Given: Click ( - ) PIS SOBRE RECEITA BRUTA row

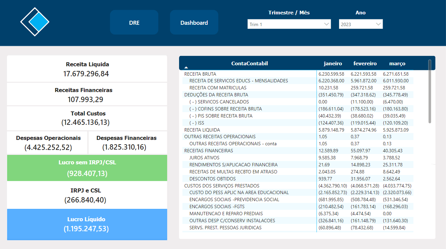Looking at the screenshot, I should tap(298, 116).
